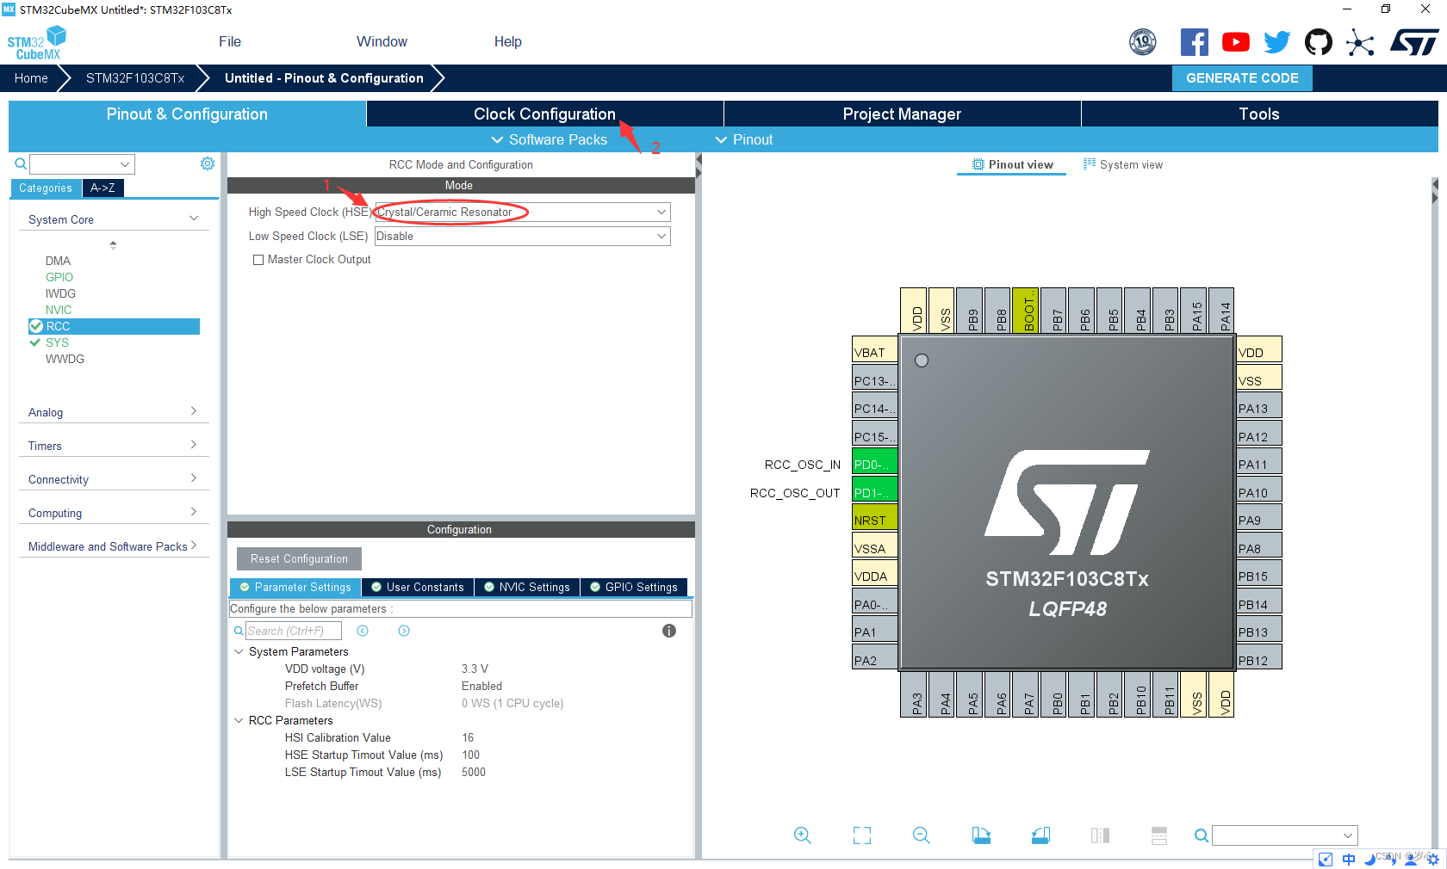Uncheck the RCC enabled checkmark in sidebar
1447x869 pixels.
[36, 326]
